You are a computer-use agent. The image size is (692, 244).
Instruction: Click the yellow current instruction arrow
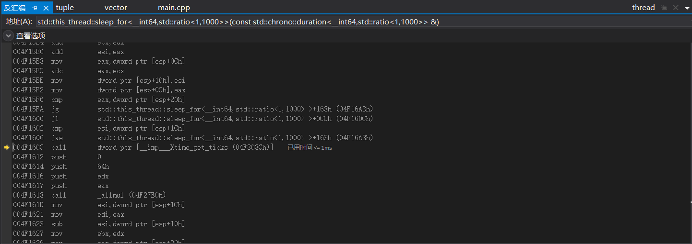pyautogui.click(x=6, y=147)
